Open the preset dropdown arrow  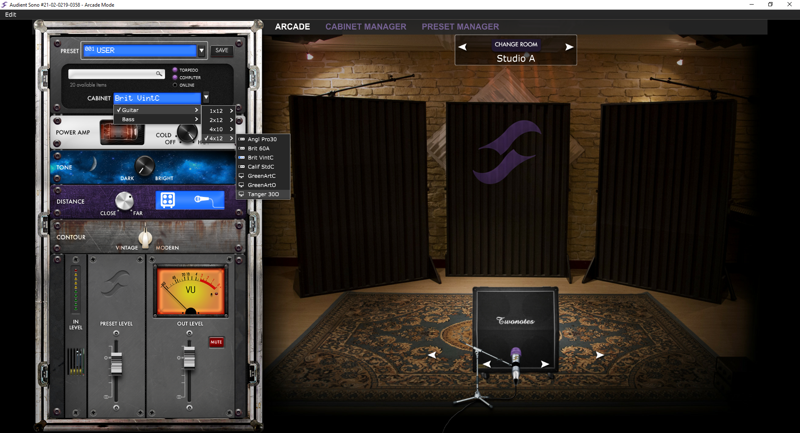pos(202,50)
